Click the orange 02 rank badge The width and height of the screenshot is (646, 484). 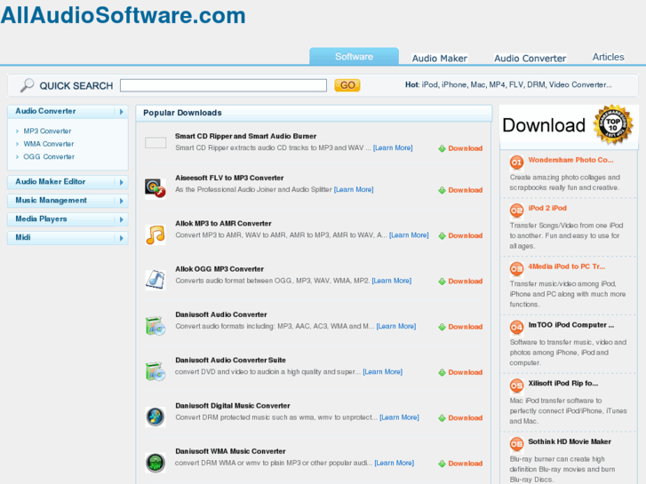pos(516,210)
